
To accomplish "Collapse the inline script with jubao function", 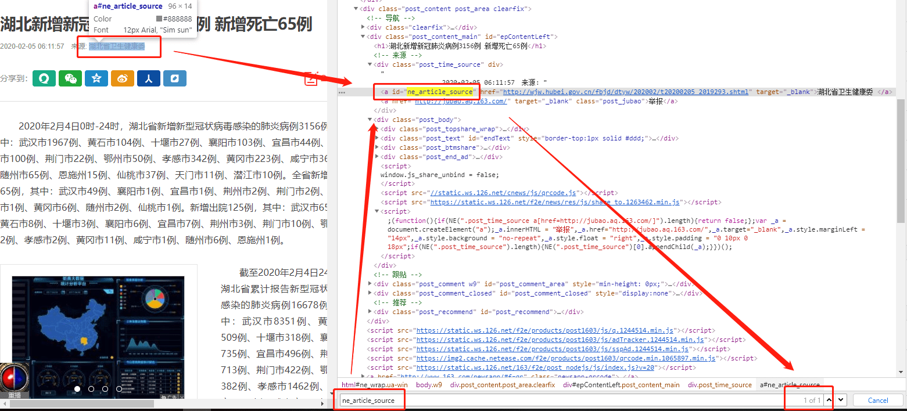I will (x=377, y=211).
